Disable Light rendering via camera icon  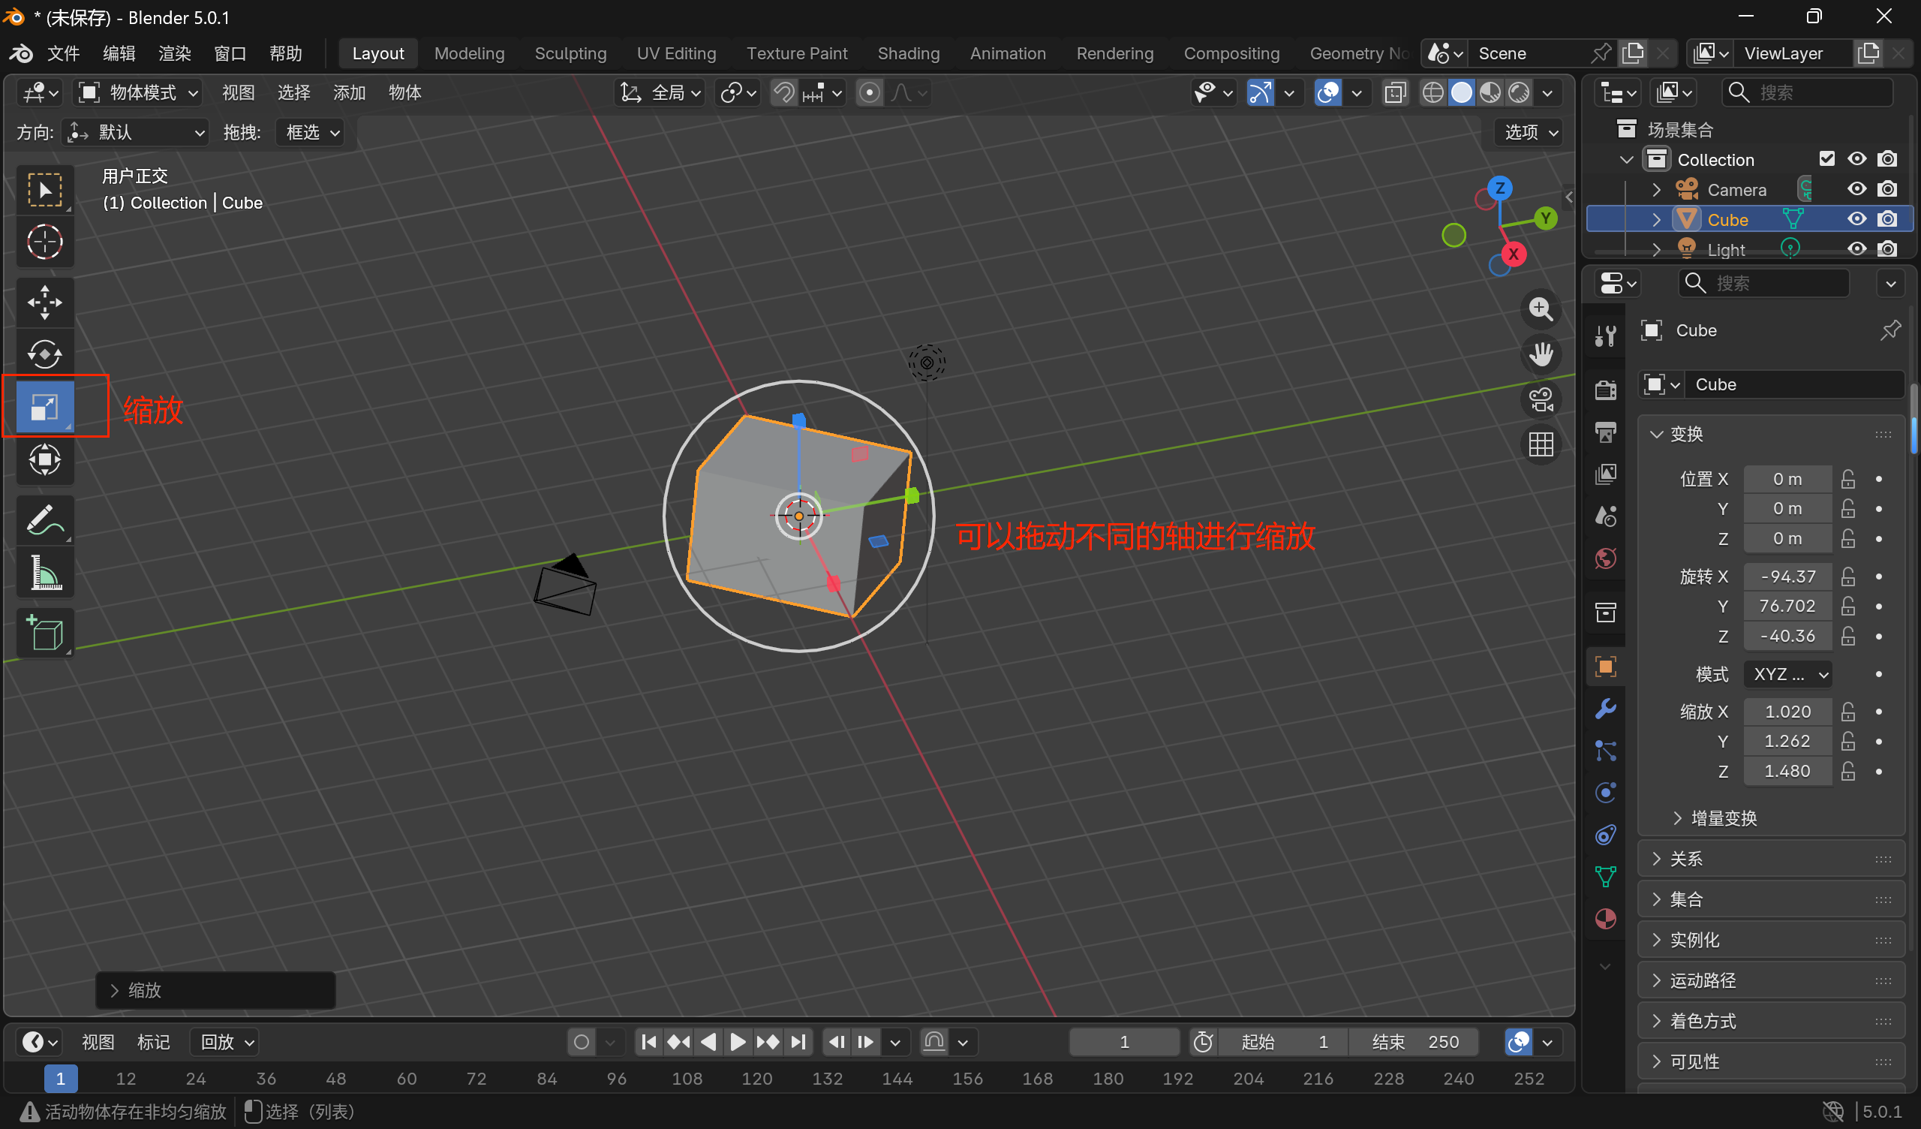click(1887, 249)
